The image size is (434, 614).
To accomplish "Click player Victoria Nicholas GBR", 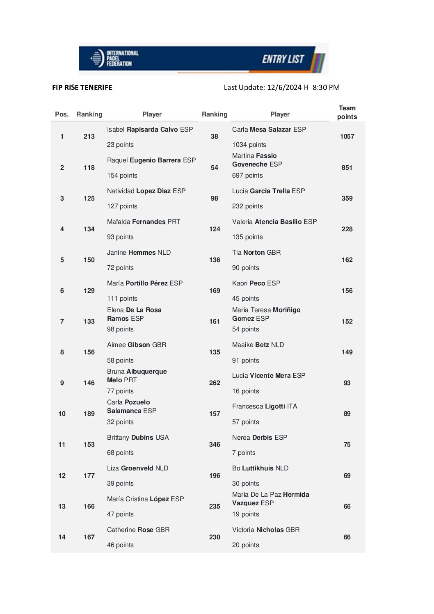I will pyautogui.click(x=266, y=530).
